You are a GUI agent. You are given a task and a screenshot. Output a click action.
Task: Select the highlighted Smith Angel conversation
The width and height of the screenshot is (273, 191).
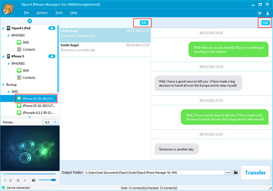pyautogui.click(x=105, y=35)
